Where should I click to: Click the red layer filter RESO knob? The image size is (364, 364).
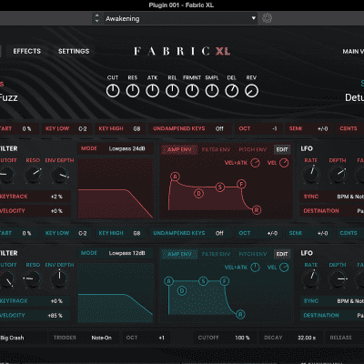click(33, 175)
